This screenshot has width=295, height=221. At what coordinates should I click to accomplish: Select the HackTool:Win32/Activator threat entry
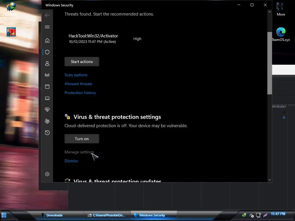93,39
